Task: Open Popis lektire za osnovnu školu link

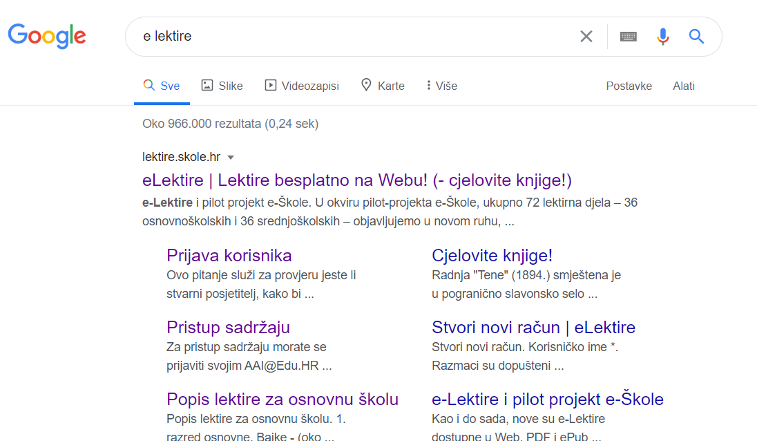Action: [x=282, y=399]
